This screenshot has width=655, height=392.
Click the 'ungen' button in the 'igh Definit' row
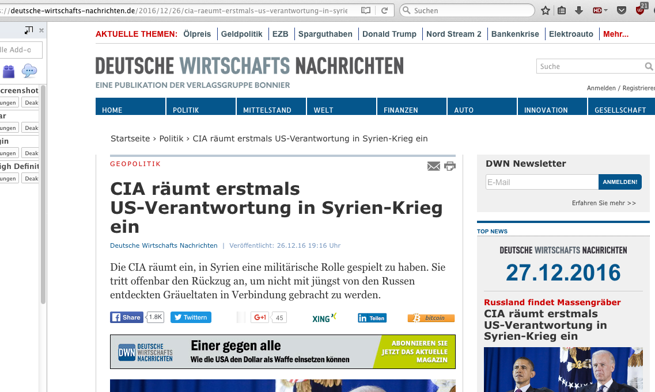coord(9,178)
